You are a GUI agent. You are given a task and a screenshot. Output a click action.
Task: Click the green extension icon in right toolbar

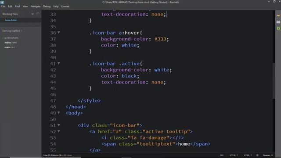tap(278, 28)
